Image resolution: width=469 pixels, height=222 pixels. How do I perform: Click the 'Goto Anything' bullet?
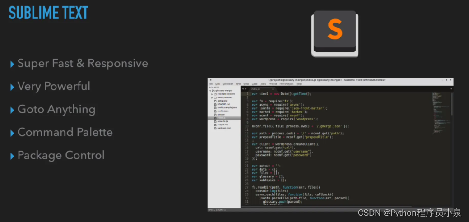click(56, 109)
